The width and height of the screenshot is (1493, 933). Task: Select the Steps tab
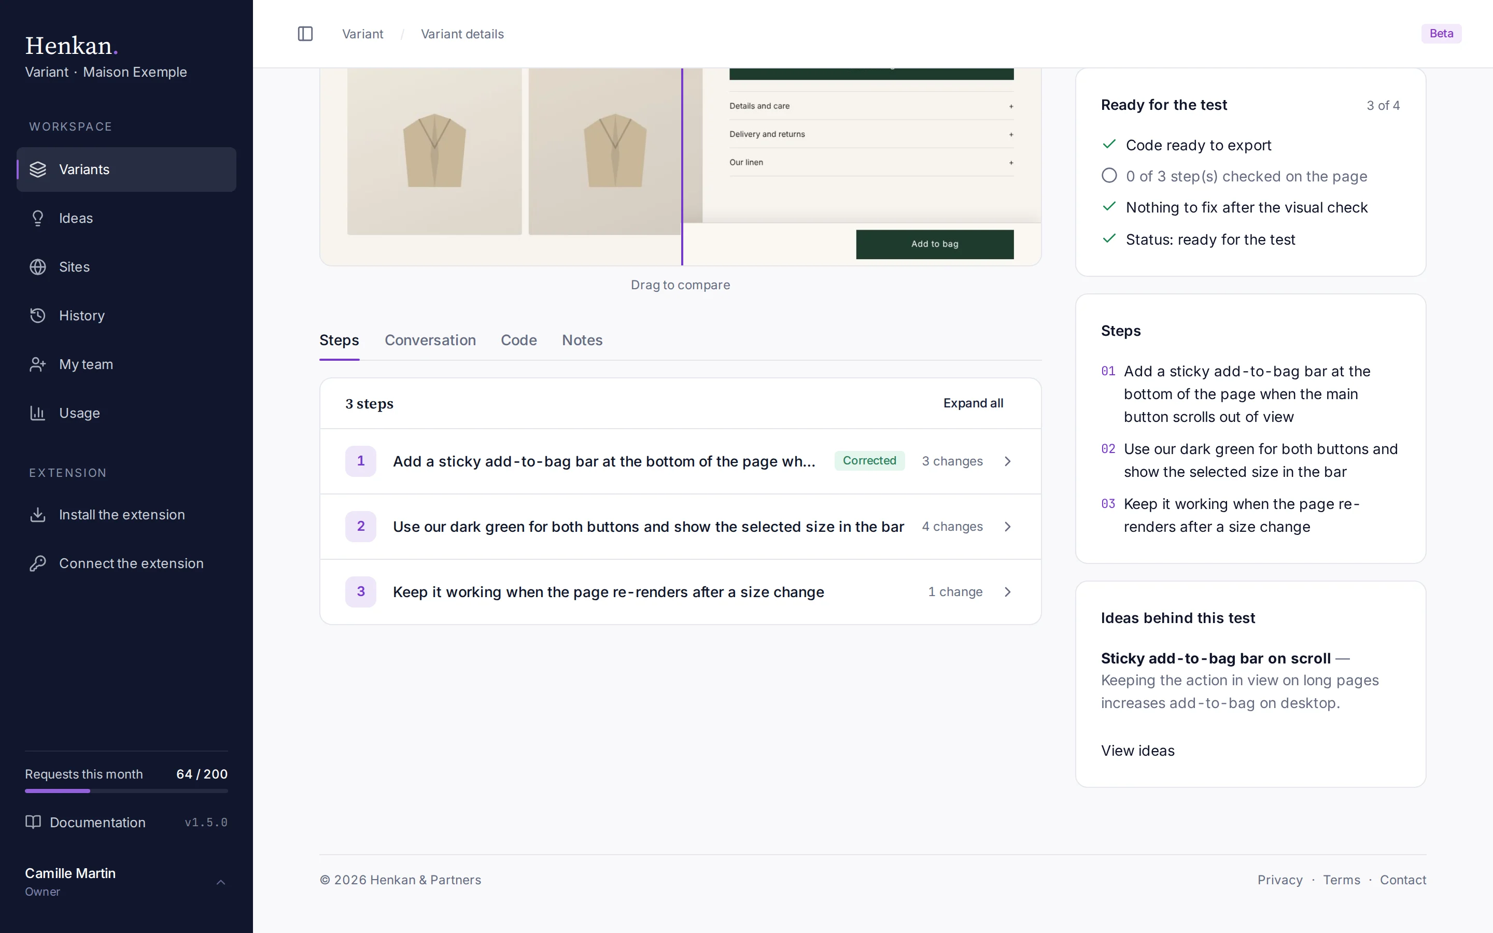tap(340, 341)
